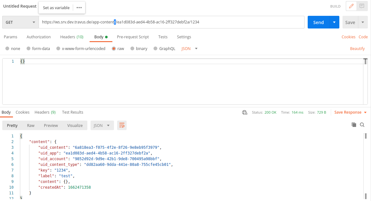Switch to the Authorization tab
Image resolution: width=371 pixels, height=201 pixels.
39,37
